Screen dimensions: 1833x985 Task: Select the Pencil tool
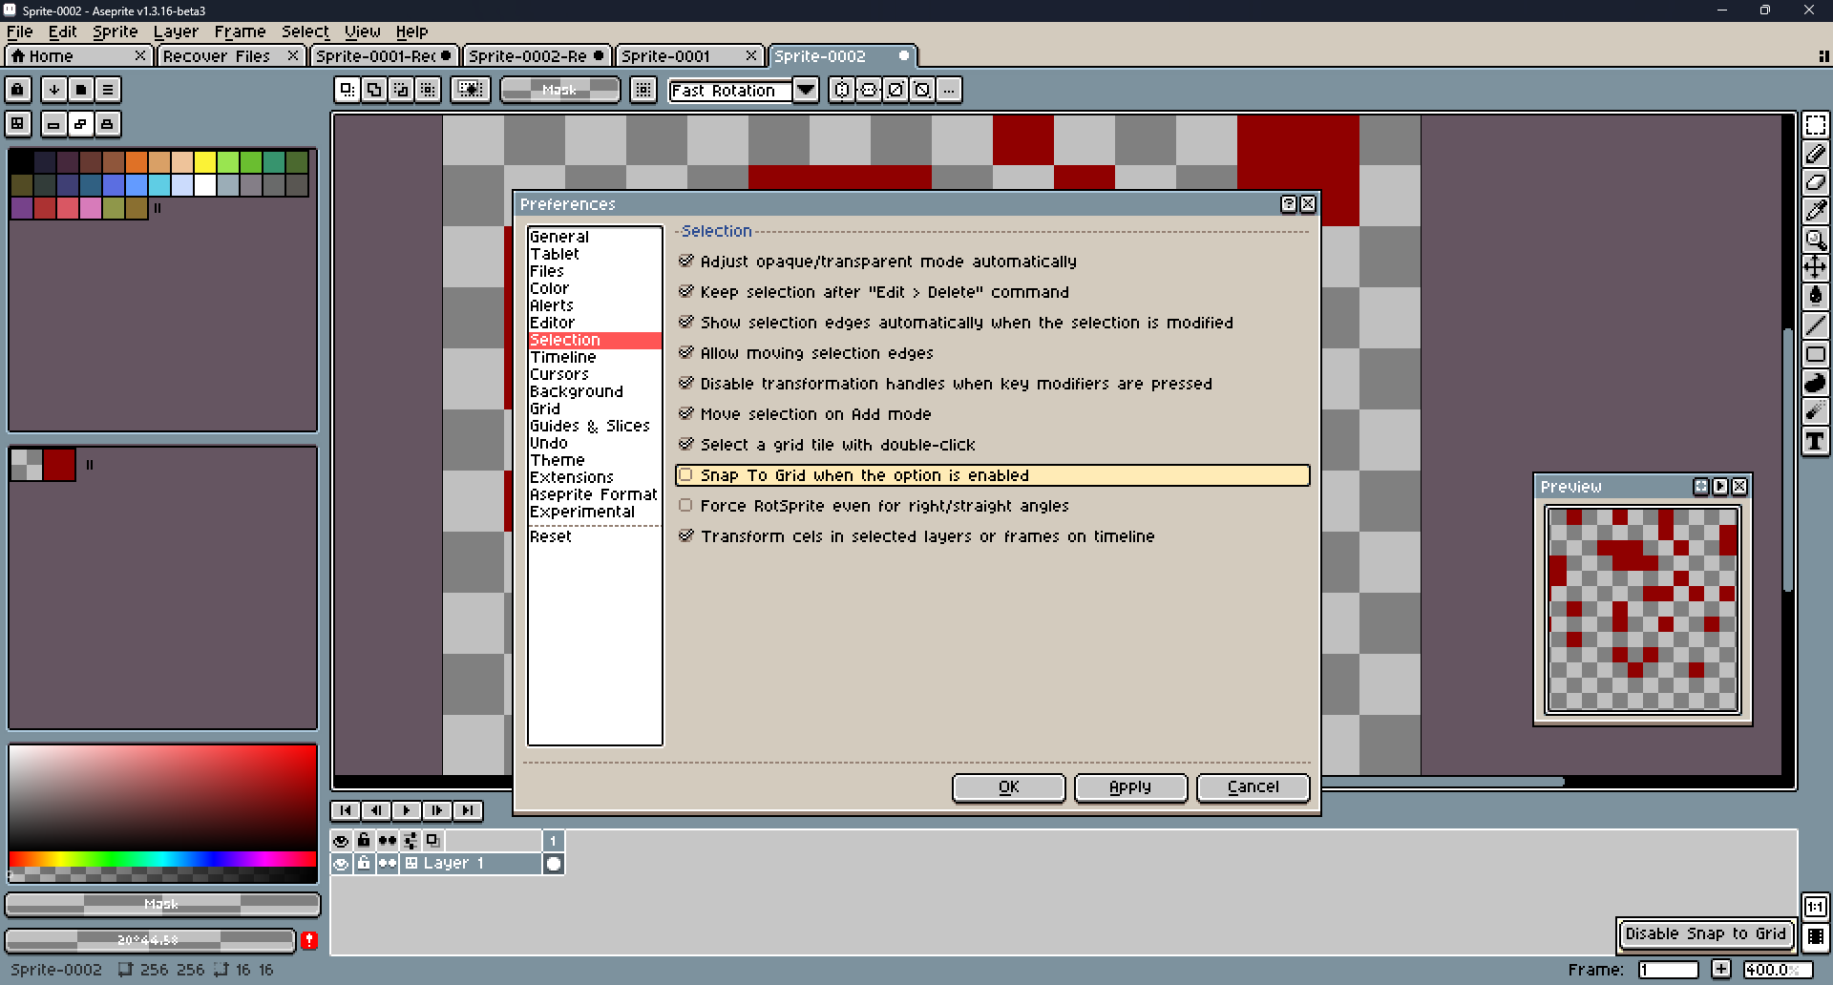pyautogui.click(x=1815, y=154)
